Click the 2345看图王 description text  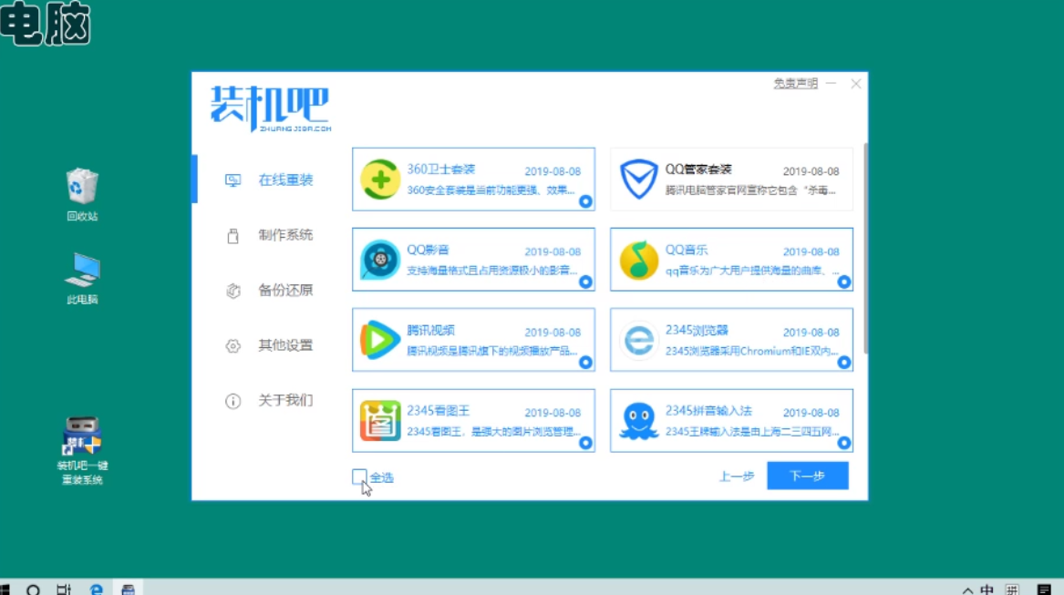click(493, 432)
